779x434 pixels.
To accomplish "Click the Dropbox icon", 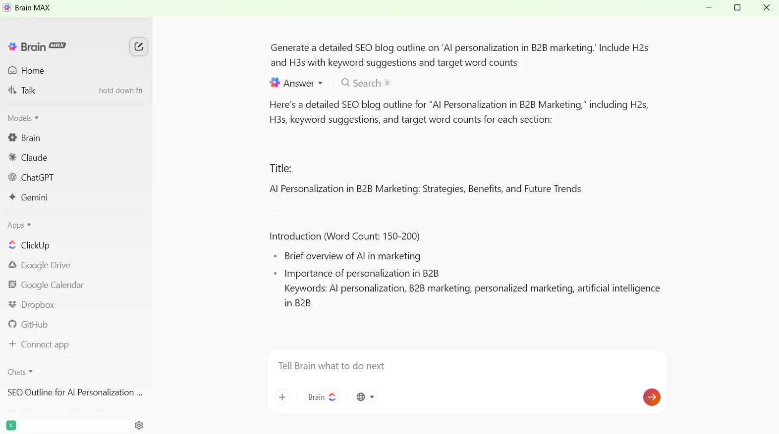I will (12, 304).
